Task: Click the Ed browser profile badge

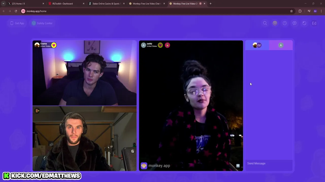Action: click(x=315, y=11)
